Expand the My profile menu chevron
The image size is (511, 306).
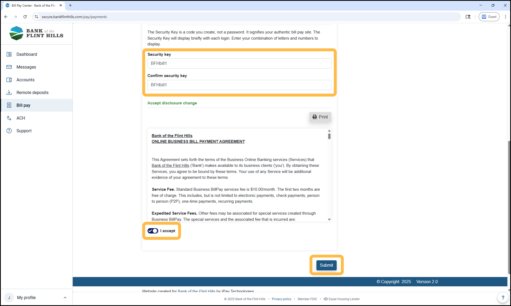pyautogui.click(x=65, y=297)
